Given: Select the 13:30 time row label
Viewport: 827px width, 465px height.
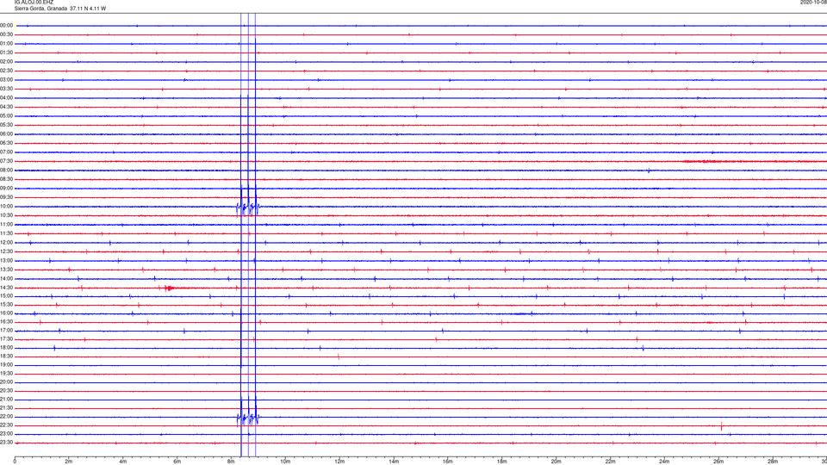Looking at the screenshot, I should click(x=6, y=270).
